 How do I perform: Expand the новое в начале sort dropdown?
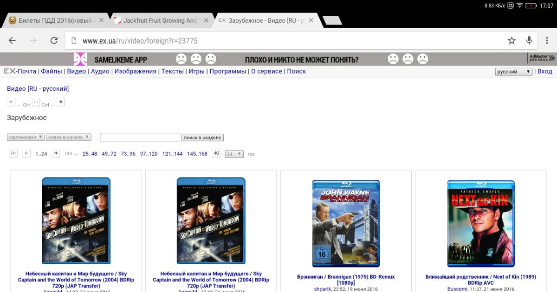pos(69,137)
